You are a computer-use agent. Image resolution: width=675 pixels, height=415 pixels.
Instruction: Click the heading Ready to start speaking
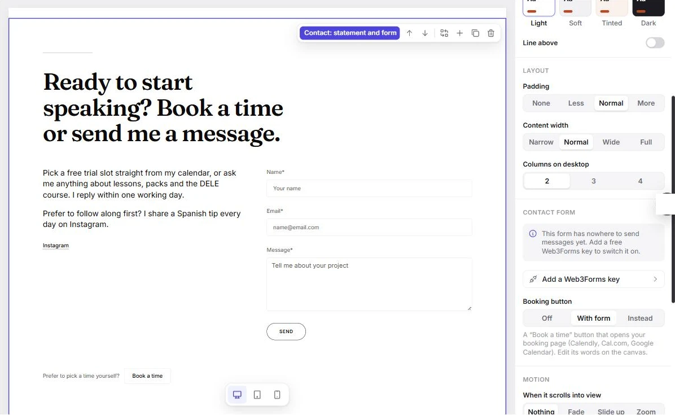point(163,108)
